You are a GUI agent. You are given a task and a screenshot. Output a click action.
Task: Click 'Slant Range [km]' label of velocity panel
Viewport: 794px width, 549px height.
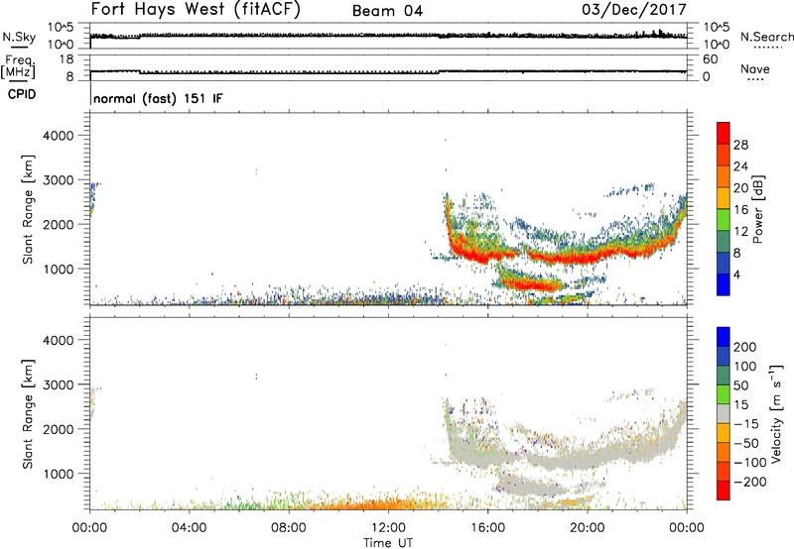[28, 413]
